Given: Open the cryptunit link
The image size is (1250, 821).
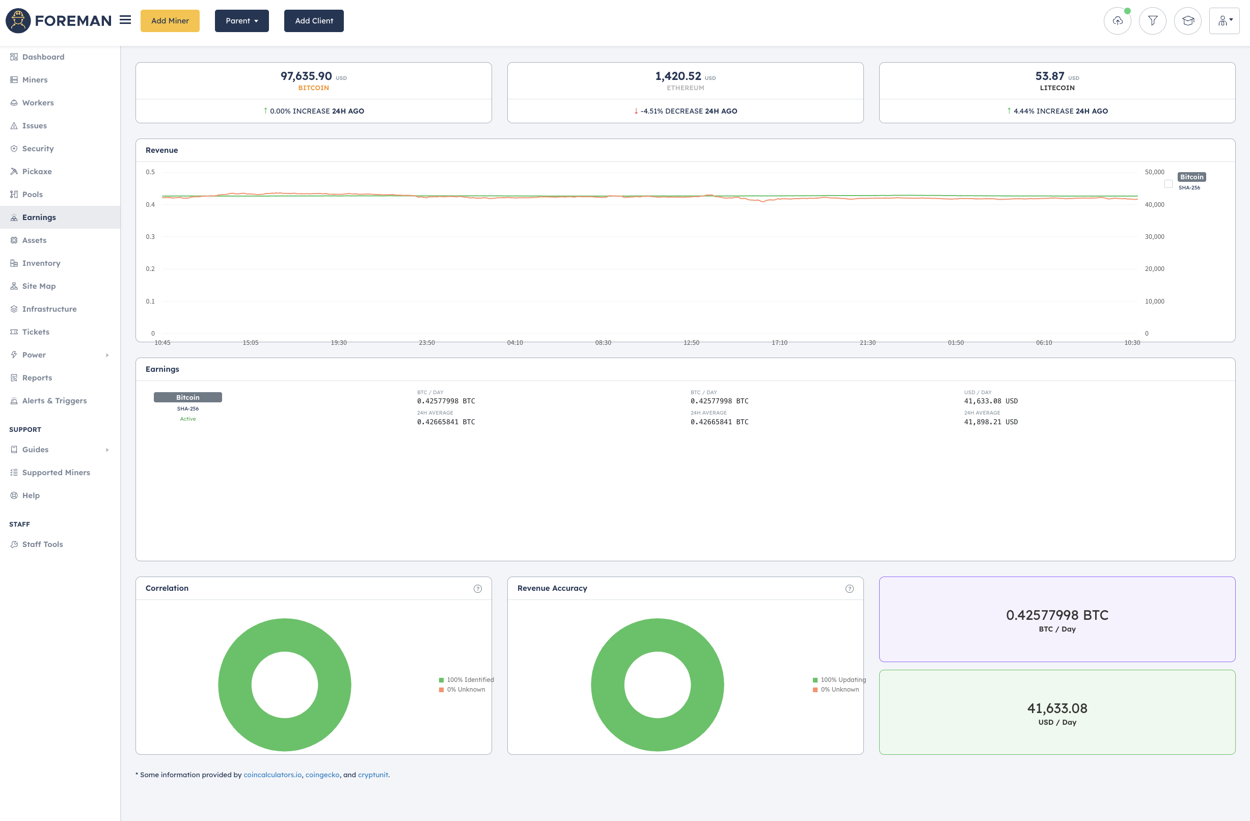Looking at the screenshot, I should (x=373, y=775).
